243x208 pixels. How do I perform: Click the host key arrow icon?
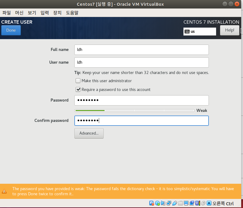(x=209, y=203)
